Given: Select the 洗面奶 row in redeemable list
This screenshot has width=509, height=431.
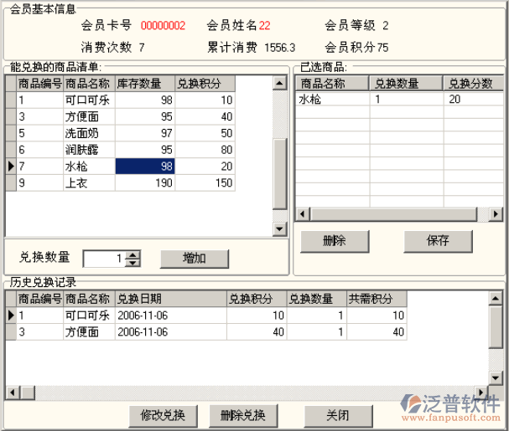Looking at the screenshot, I should click(x=88, y=134).
